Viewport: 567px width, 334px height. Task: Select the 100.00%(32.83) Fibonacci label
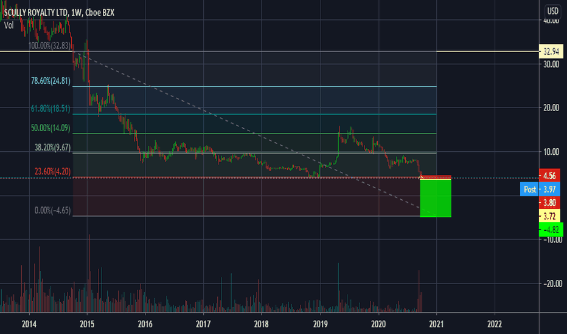pos(49,46)
